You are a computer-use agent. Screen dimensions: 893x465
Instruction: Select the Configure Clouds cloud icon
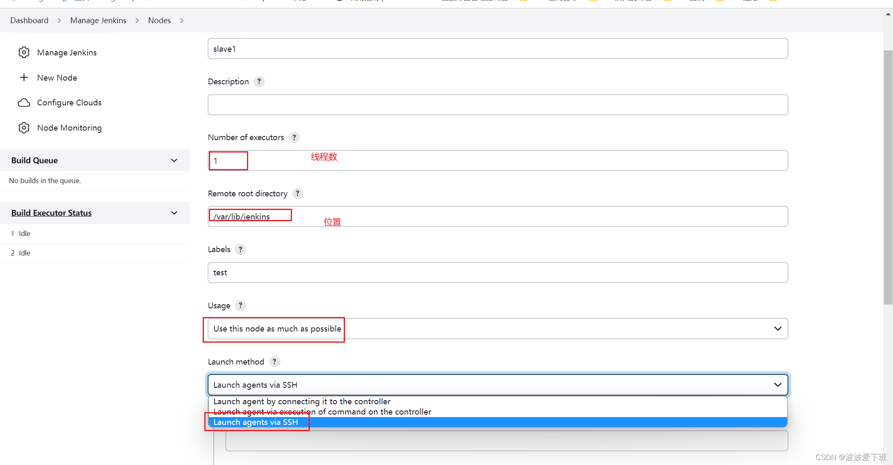click(x=24, y=103)
